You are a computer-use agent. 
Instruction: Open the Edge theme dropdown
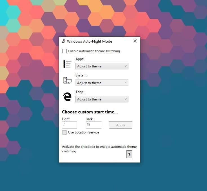pos(102,99)
